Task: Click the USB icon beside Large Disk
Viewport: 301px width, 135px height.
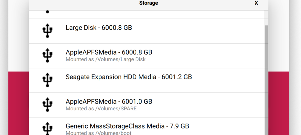Action: pos(47,31)
